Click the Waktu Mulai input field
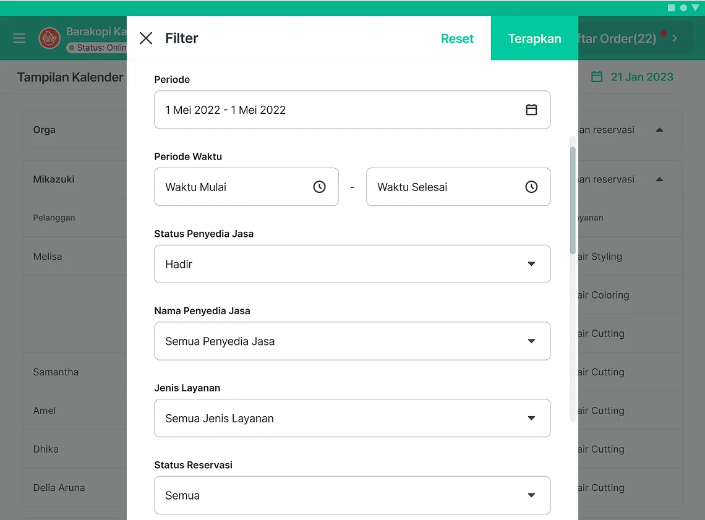Screen dimensions: 705x520 coord(235,187)
